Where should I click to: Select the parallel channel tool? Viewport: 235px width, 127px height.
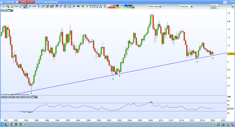pyautogui.click(x=43, y=7)
